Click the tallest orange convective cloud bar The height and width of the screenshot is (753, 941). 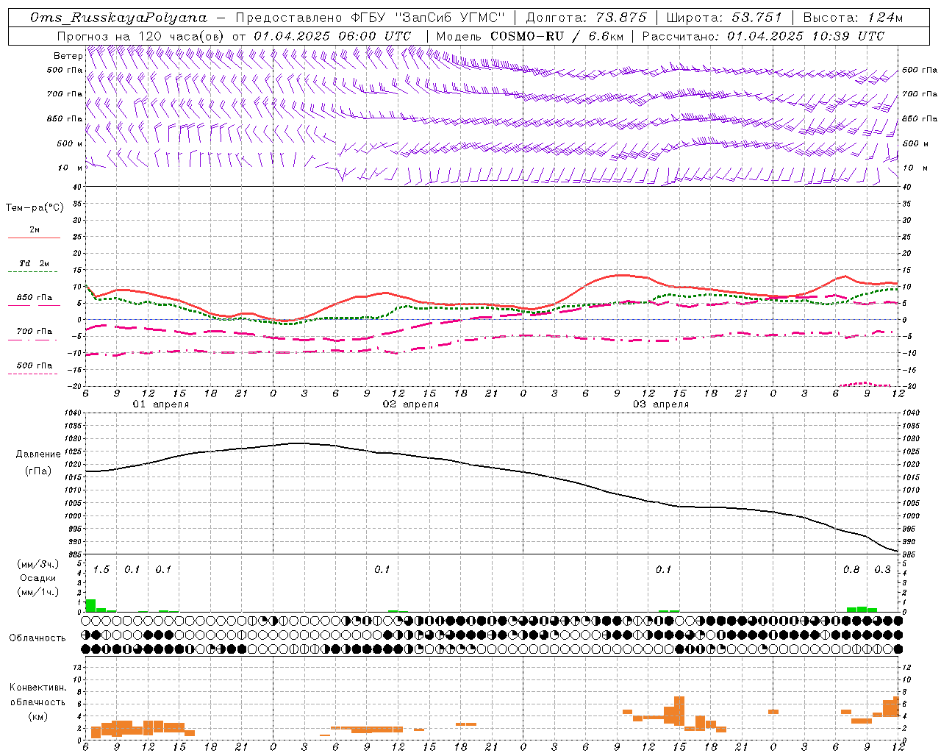click(679, 710)
